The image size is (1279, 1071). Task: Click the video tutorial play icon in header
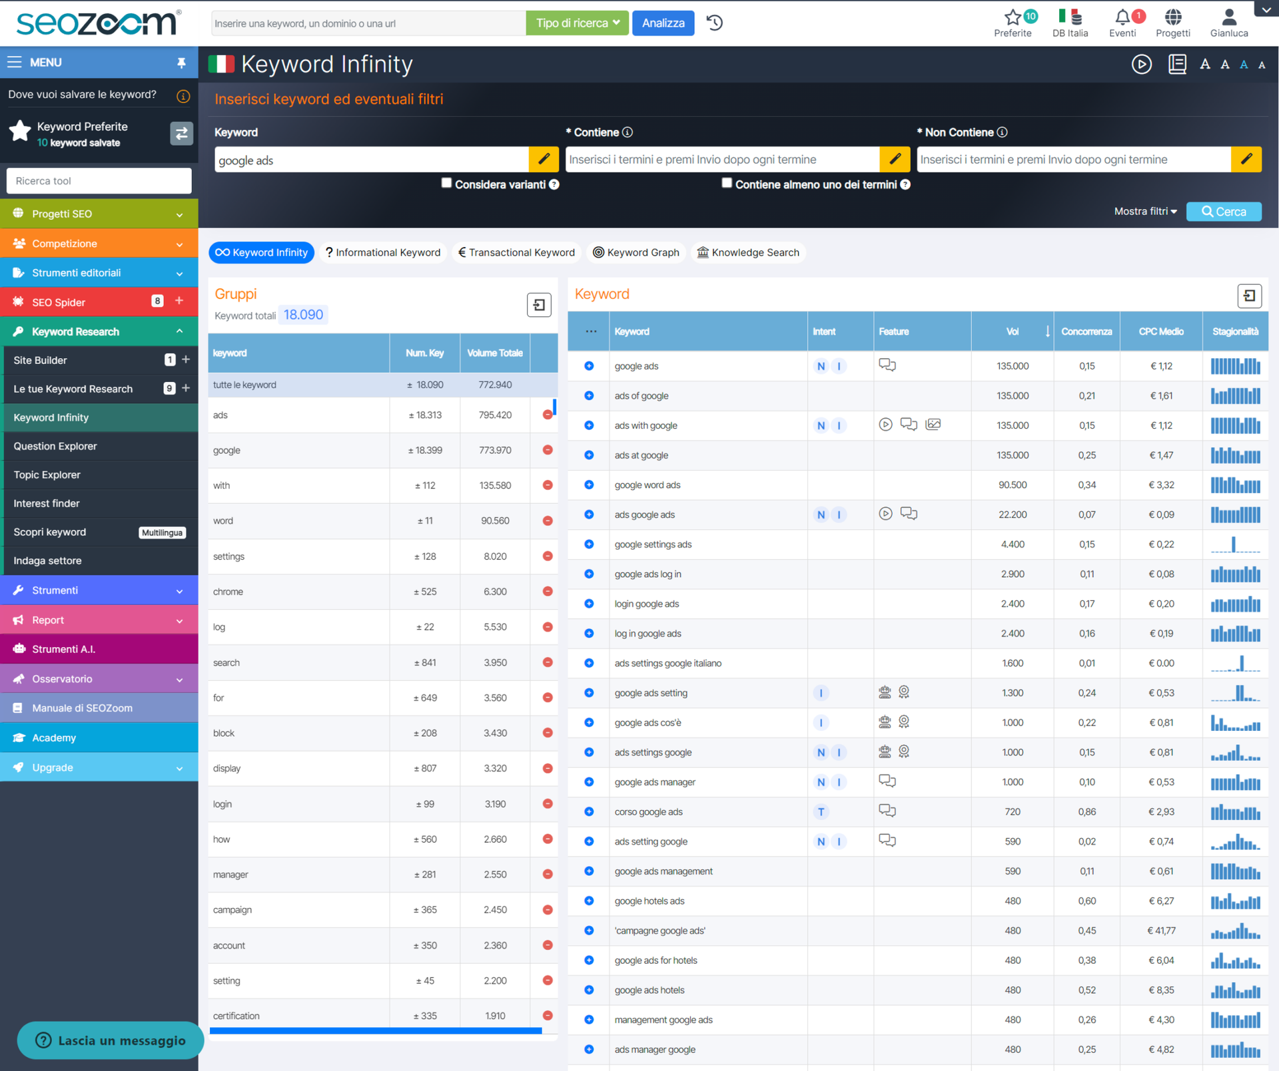tap(1142, 64)
